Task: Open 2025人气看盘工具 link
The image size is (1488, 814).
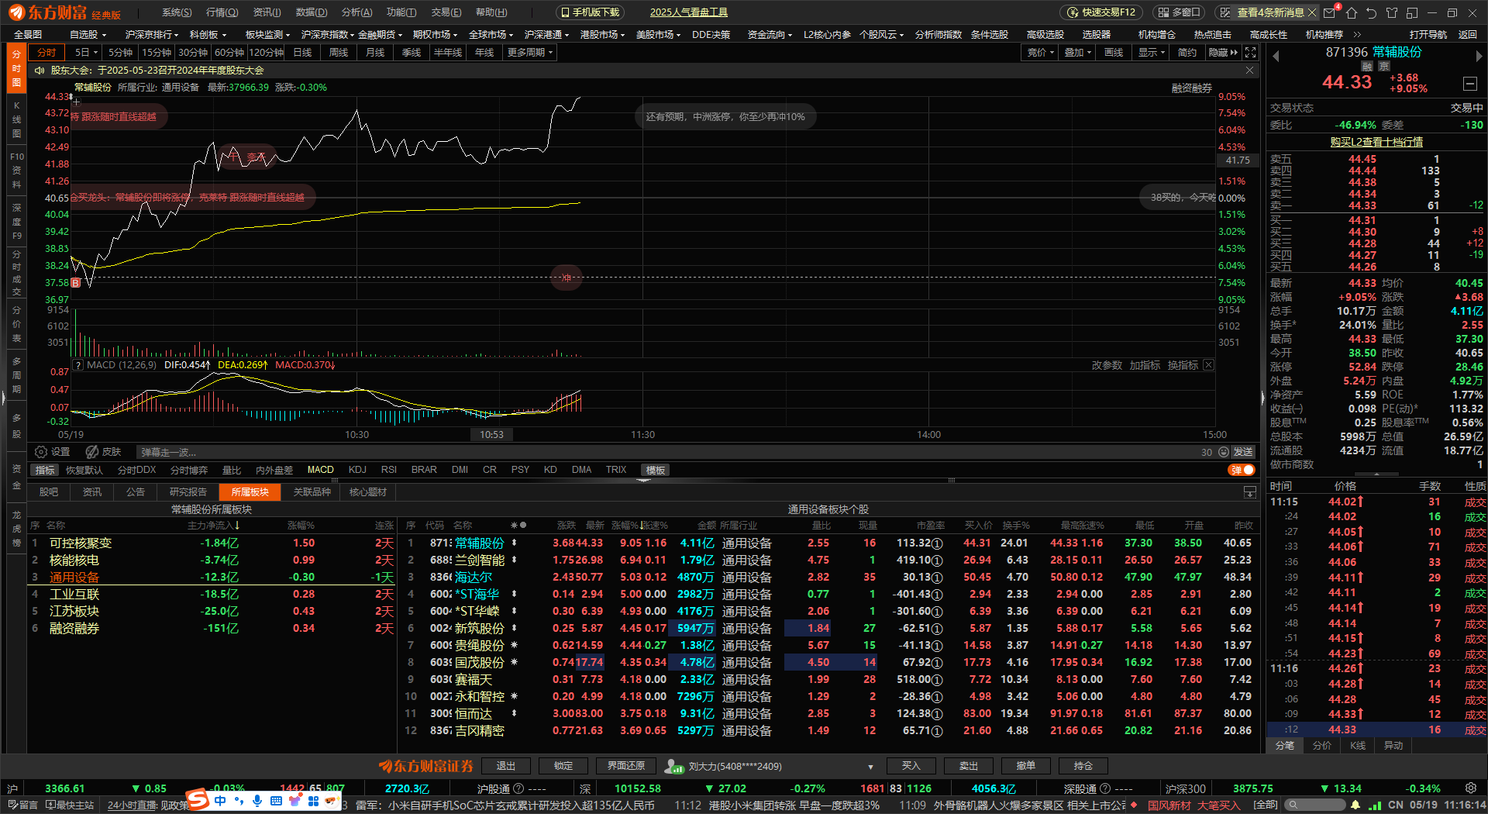Action: tap(688, 12)
